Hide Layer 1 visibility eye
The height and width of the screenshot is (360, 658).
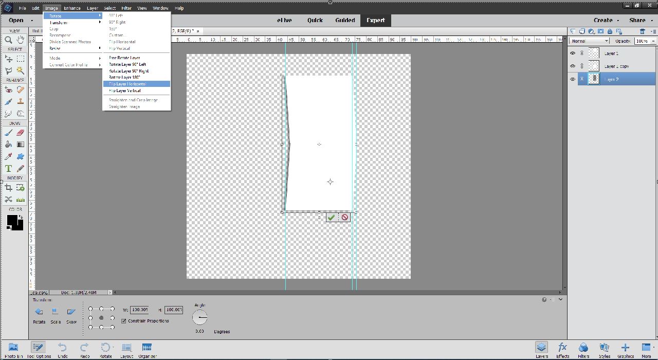[573, 53]
